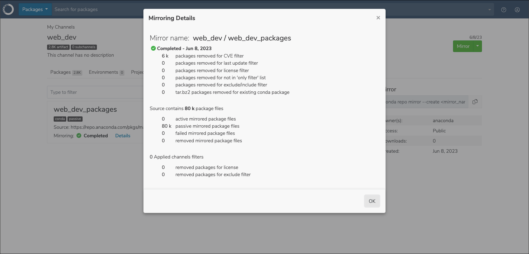Open the mirroring Details link
Viewport: 529px width, 254px height.
[123, 136]
